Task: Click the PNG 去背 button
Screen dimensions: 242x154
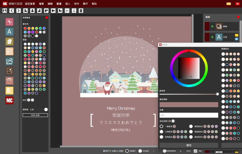Action: 35,115
